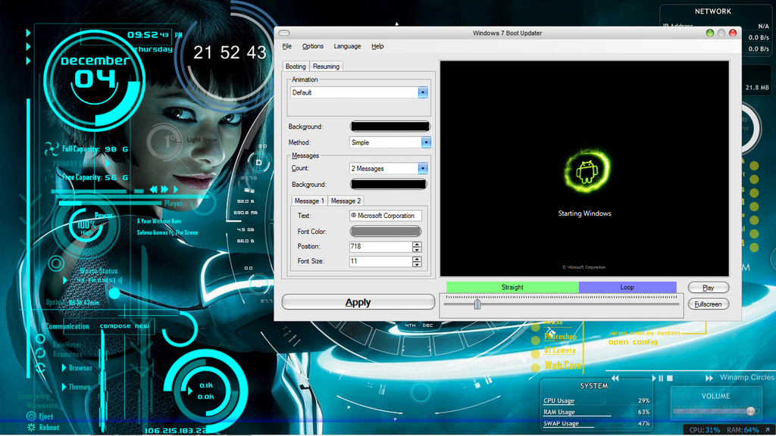Click the title bar pill button
Screen dimensions: 776x436
click(284, 33)
